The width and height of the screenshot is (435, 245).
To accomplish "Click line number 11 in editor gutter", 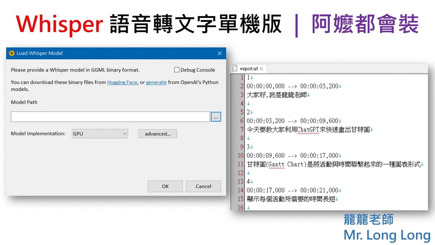I will (x=241, y=164).
